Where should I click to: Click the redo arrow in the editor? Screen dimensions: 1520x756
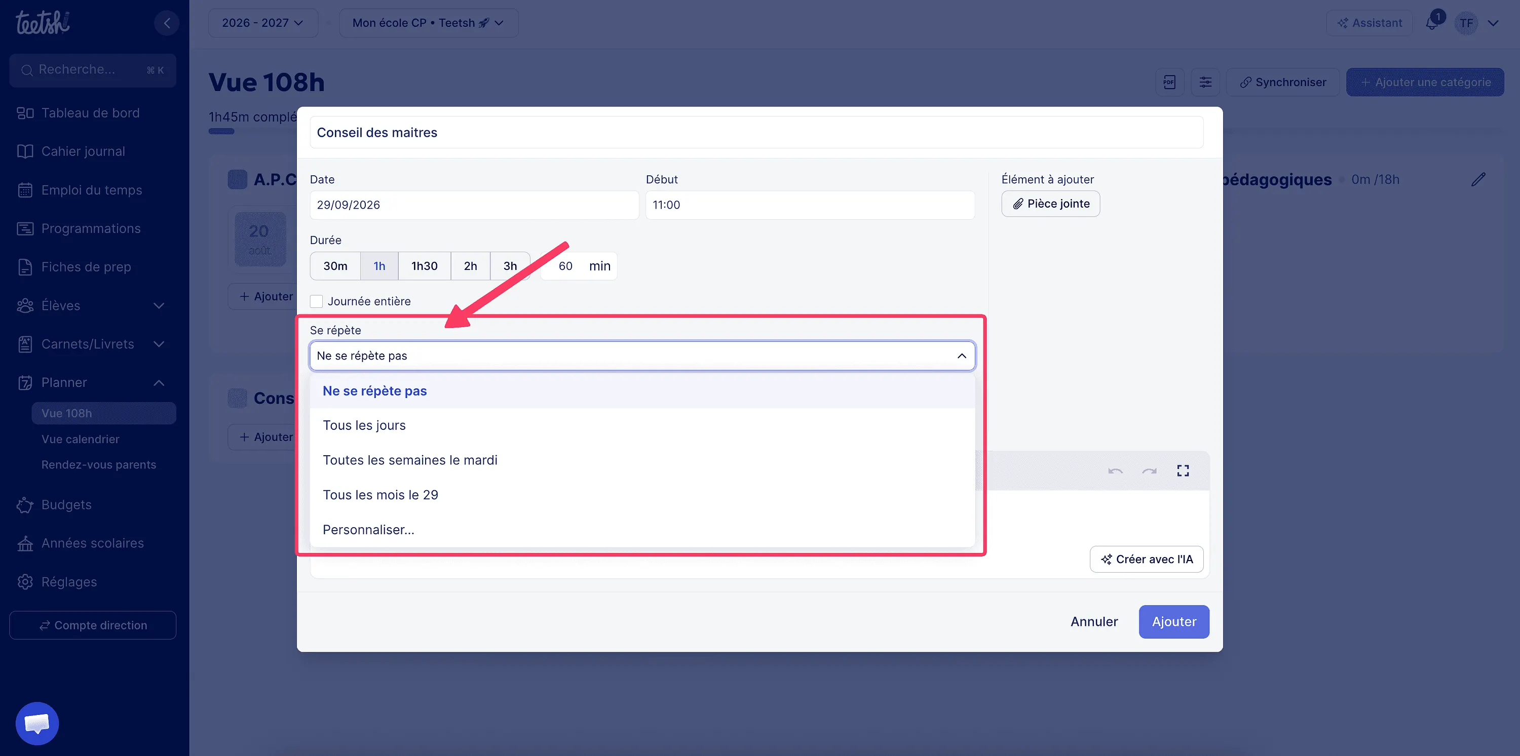coord(1149,470)
